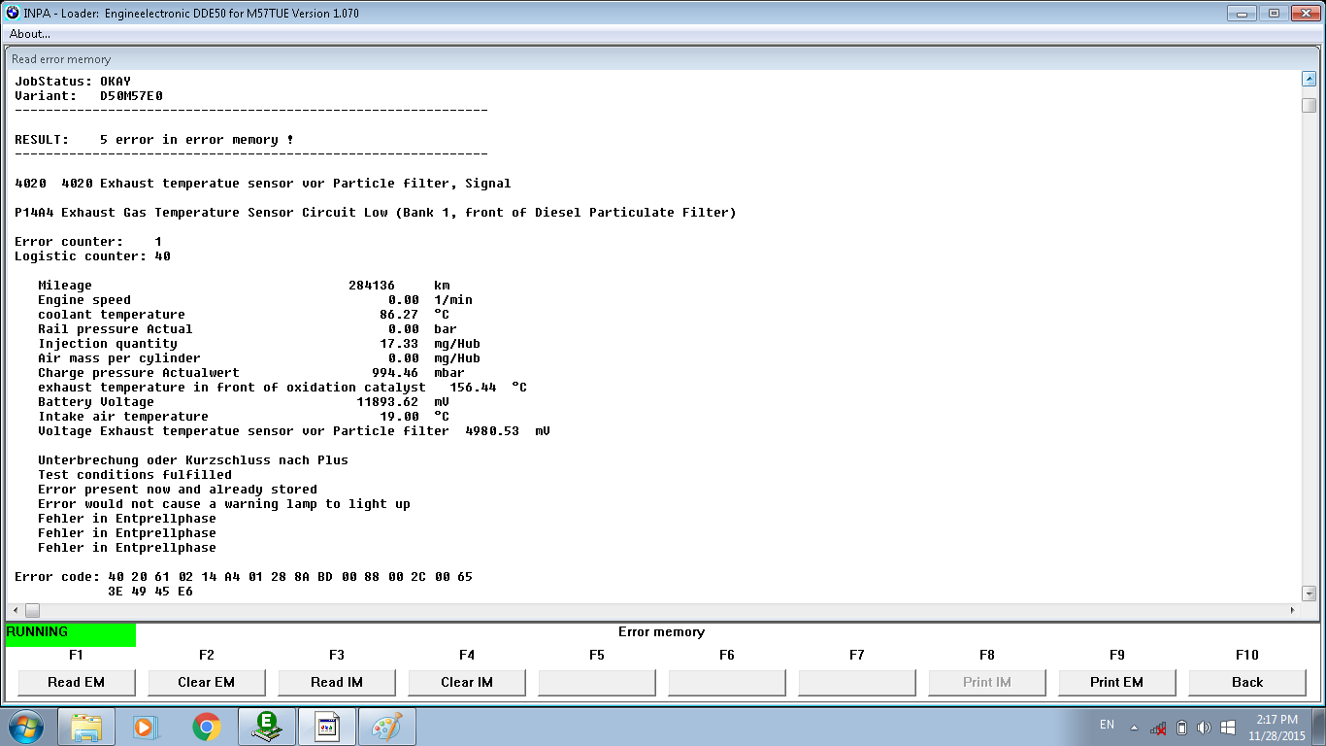Open the EN language input selector
1326x746 pixels.
pyautogui.click(x=1107, y=725)
